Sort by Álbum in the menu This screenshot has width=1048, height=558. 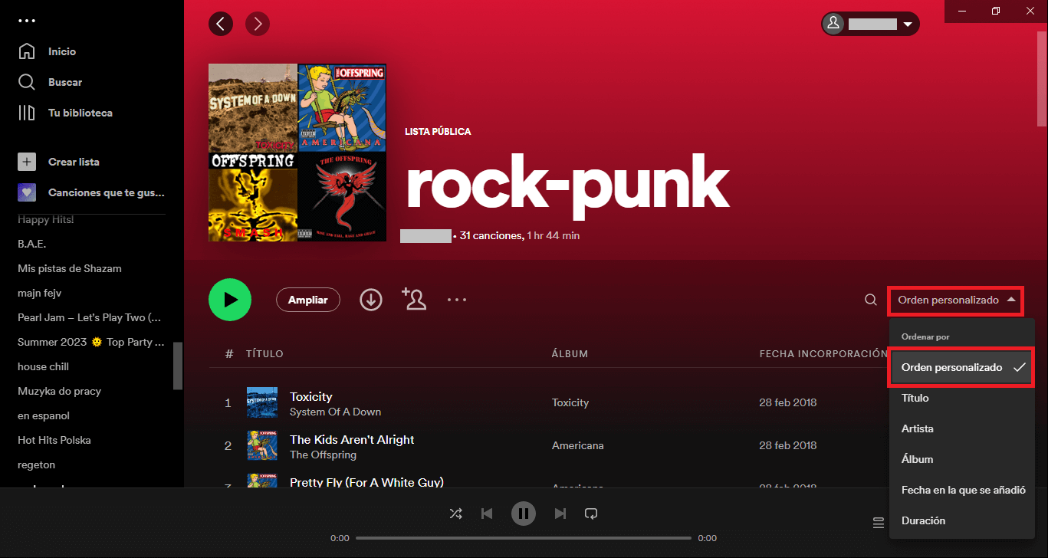[962, 459]
